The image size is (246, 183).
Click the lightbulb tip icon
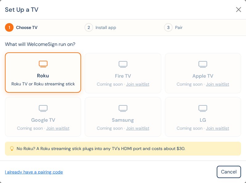click(x=12, y=148)
